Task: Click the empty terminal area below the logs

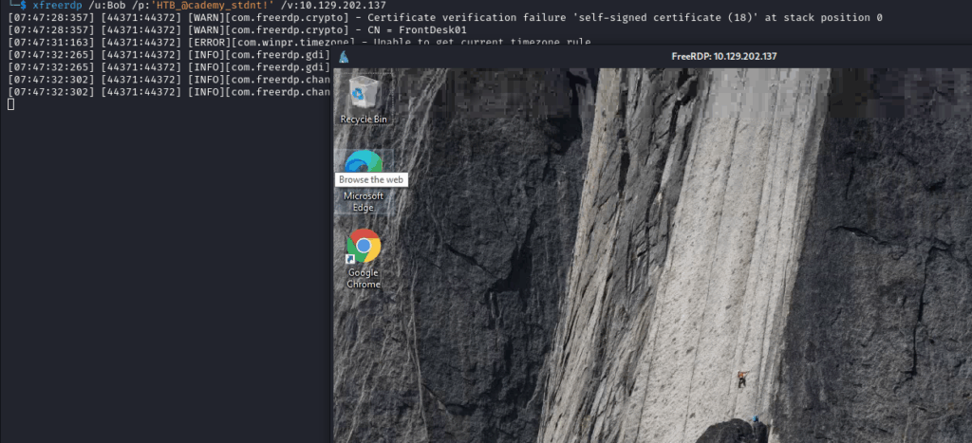Action: point(161,285)
